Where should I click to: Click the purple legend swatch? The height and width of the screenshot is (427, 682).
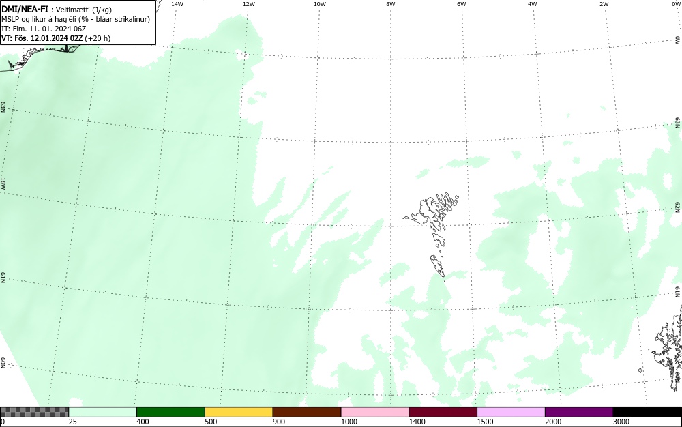coord(579,412)
